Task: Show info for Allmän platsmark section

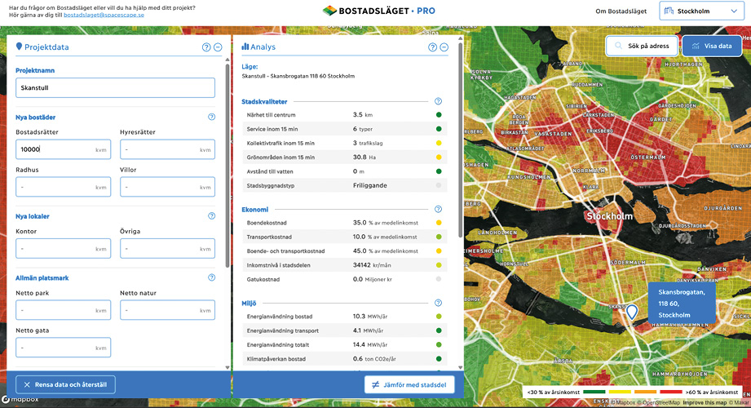Action: tap(211, 278)
